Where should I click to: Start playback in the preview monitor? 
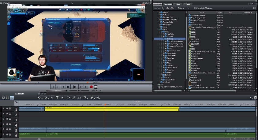tap(75, 87)
